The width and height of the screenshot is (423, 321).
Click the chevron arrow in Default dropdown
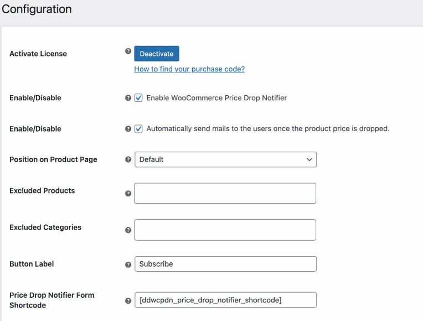[309, 159]
